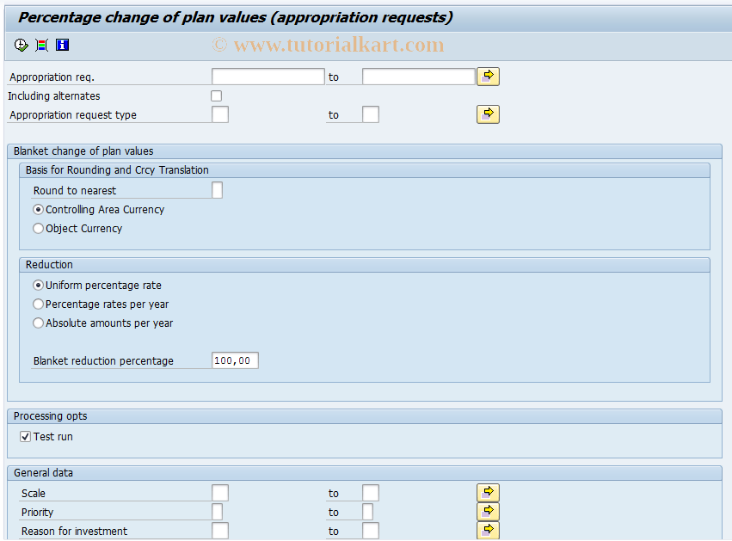Screen dimensions: 732x541
Task: Edit the Blanket reduction percentage value
Action: (x=234, y=360)
